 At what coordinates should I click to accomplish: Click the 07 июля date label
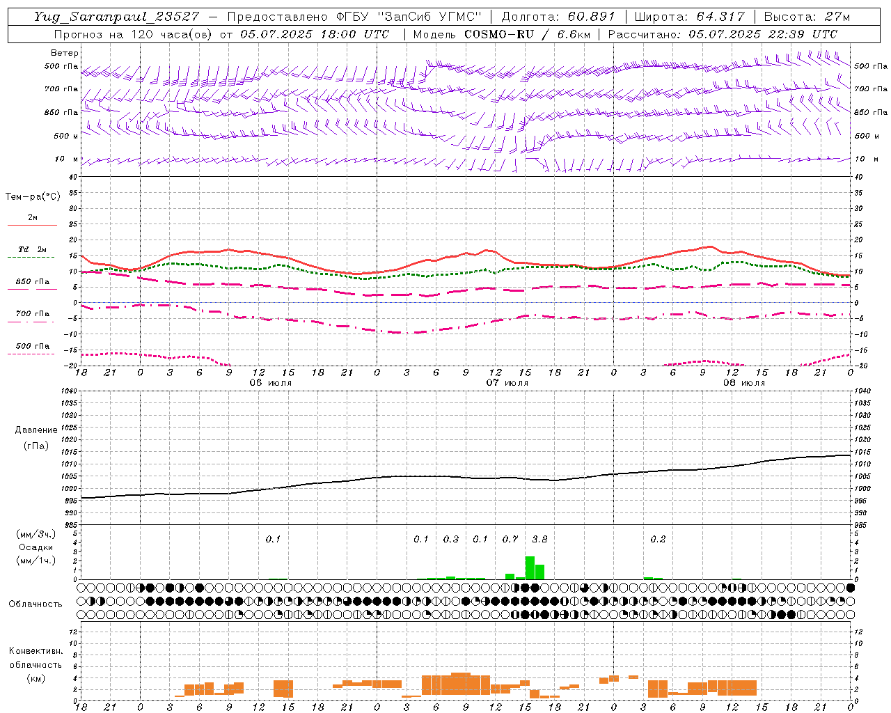[x=507, y=383]
